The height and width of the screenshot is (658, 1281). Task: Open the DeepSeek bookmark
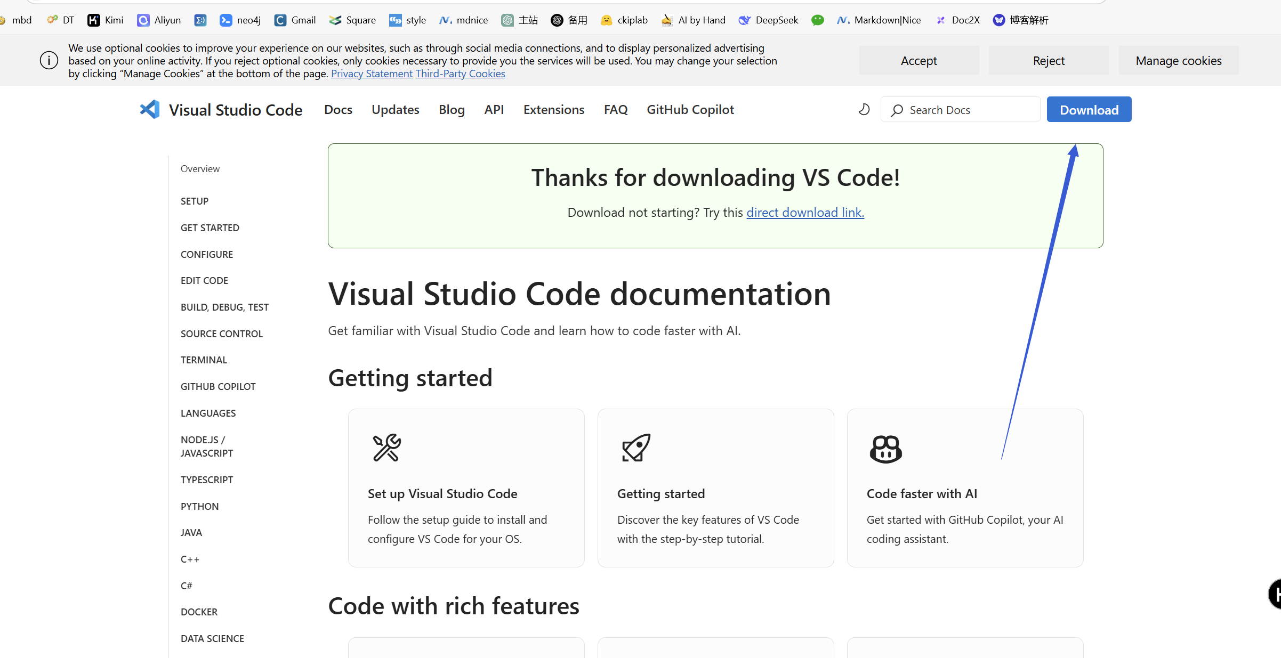[x=768, y=20]
